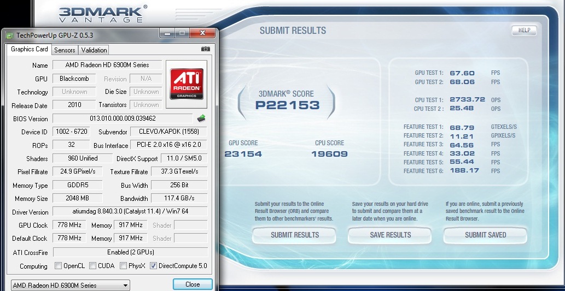Click the ATI Radeon logo image
The image size is (565, 291).
point(187,84)
